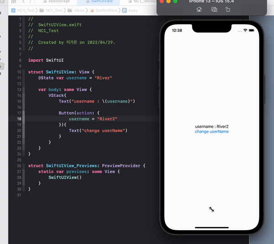Tap the Home icon in Simulator toolbar

pos(199,9)
